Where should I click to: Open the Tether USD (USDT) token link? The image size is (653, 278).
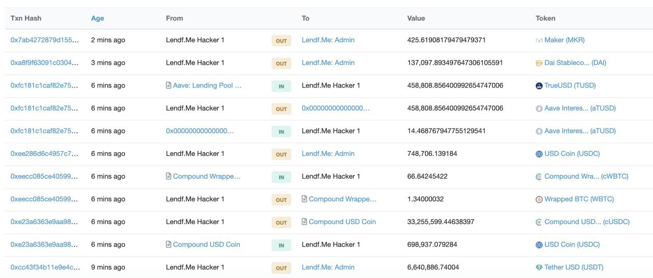(574, 267)
